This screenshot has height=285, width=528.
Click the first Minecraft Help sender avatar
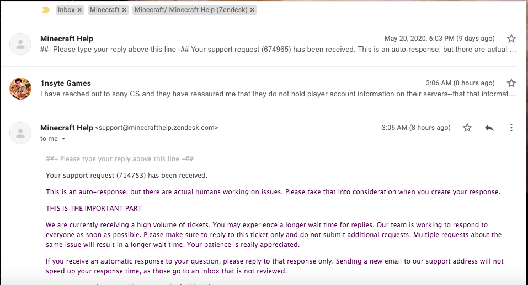tap(20, 44)
